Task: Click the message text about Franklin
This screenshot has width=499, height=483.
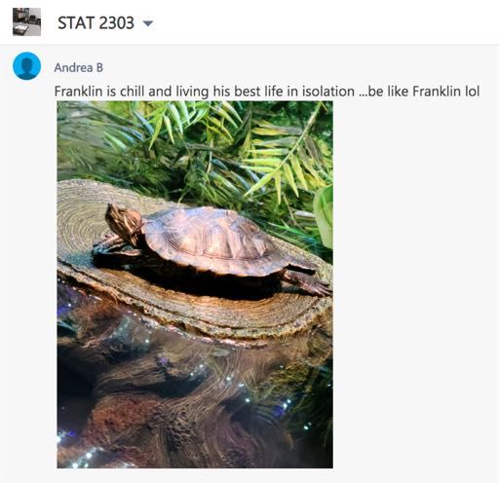Action: [x=267, y=92]
